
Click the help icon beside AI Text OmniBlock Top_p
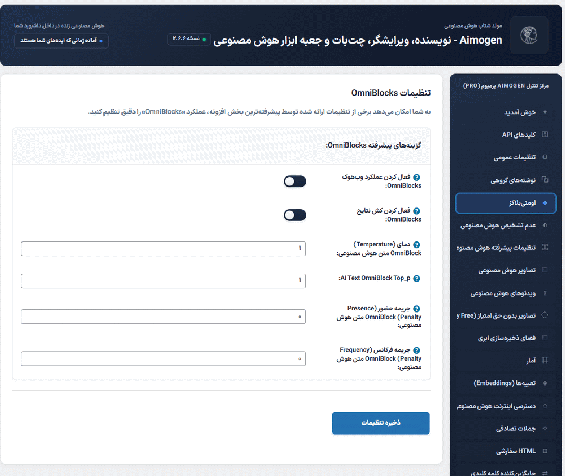tap(417, 278)
